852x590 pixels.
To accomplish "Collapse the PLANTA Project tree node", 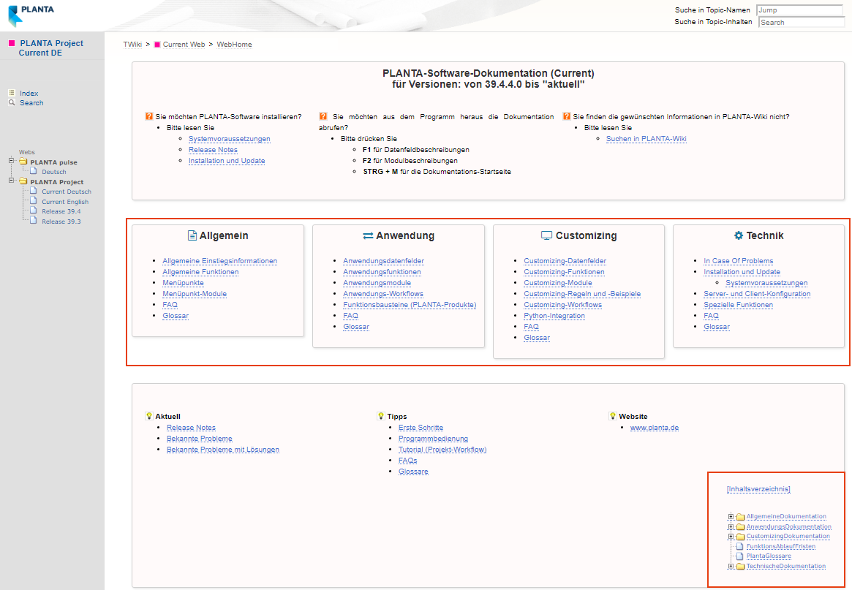I will pyautogui.click(x=12, y=181).
